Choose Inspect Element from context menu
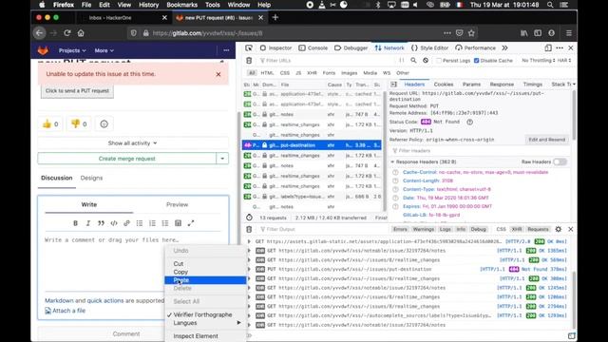 [205, 336]
